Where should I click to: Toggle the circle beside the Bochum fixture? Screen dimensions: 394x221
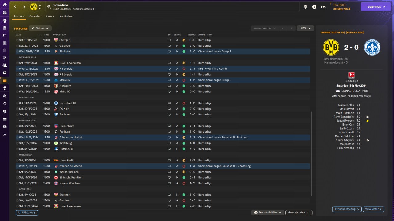click(17, 114)
